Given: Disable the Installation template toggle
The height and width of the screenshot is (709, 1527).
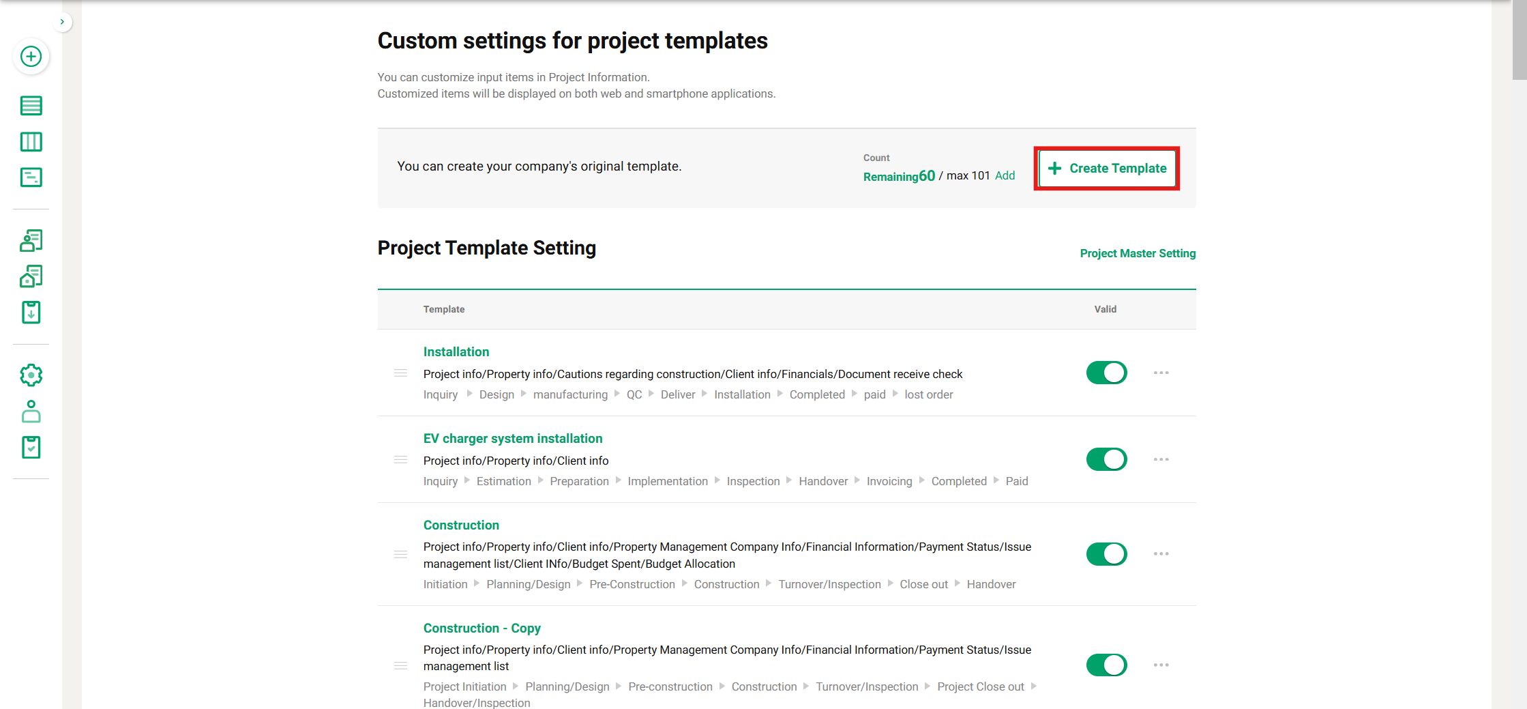Looking at the screenshot, I should click(x=1106, y=373).
